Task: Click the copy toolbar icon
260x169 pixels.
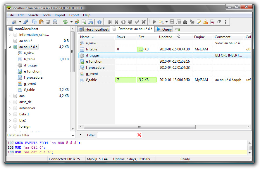Action: pos(35,22)
